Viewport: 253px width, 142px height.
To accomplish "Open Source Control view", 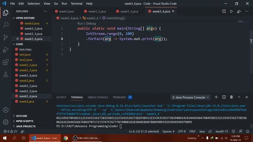I will point(6,37).
